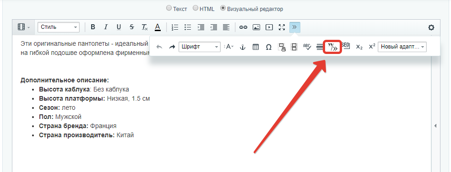Insert an anchor into the text

243,47
